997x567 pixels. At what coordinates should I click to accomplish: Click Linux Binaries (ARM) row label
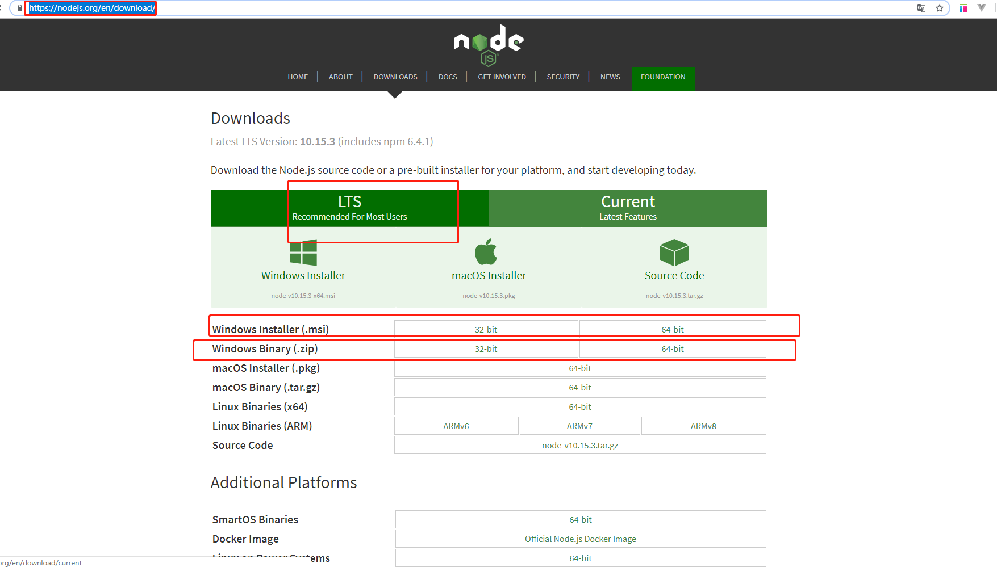click(262, 426)
